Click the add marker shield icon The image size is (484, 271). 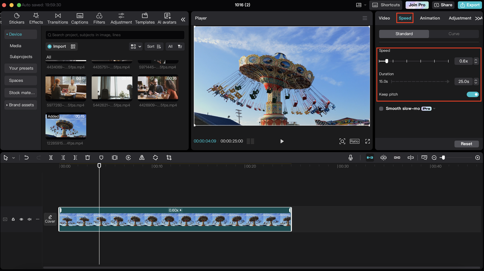point(101,157)
